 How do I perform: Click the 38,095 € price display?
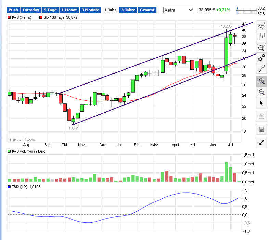point(207,10)
